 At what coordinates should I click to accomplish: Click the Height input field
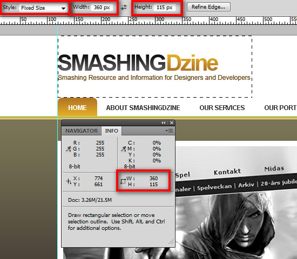[x=164, y=8]
